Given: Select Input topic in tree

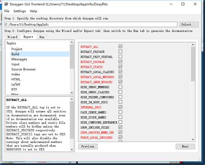Looking at the screenshot, I should click(15, 64).
